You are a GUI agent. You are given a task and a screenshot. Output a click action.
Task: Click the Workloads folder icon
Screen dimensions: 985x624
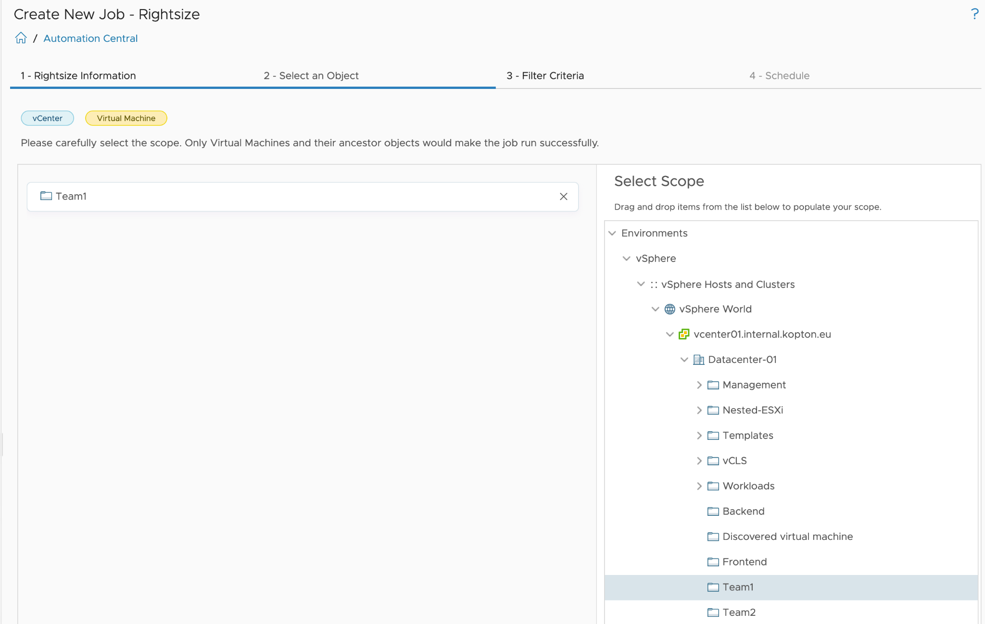713,486
